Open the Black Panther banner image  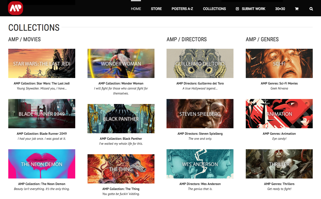point(121,118)
